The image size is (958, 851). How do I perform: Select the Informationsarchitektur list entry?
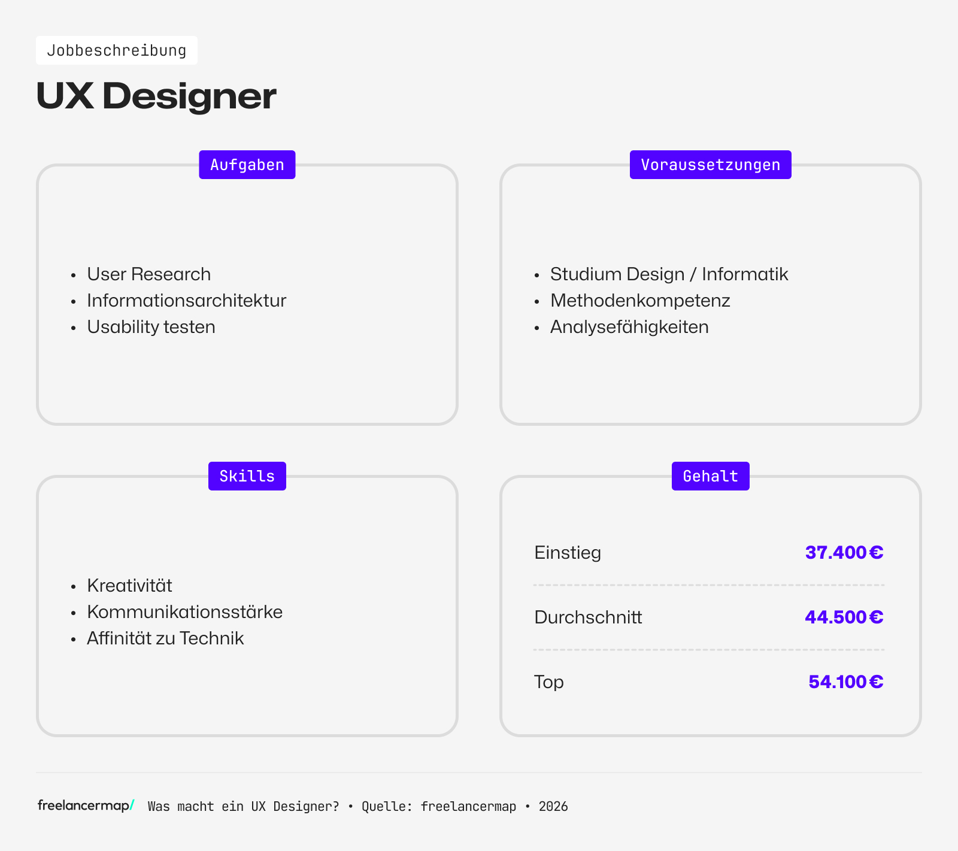(186, 301)
